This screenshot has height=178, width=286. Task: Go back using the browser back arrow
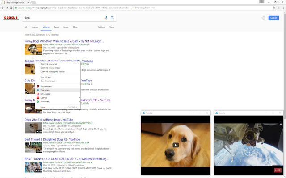pos(4,8)
